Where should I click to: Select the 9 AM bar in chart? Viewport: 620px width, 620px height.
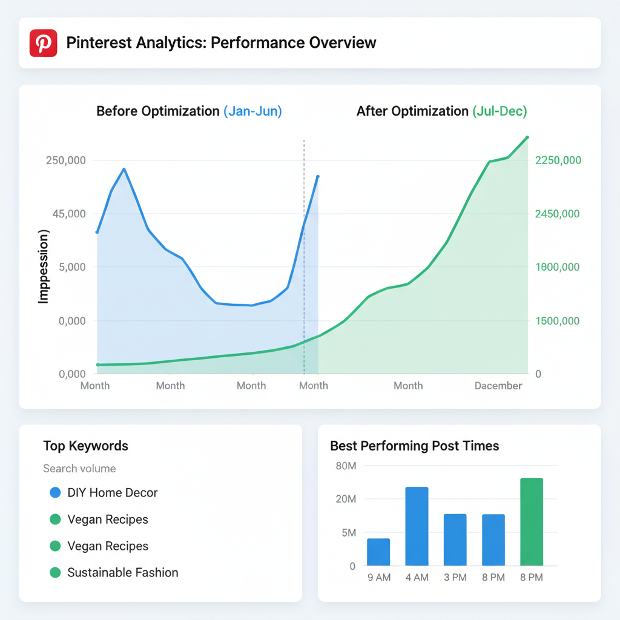pos(378,552)
